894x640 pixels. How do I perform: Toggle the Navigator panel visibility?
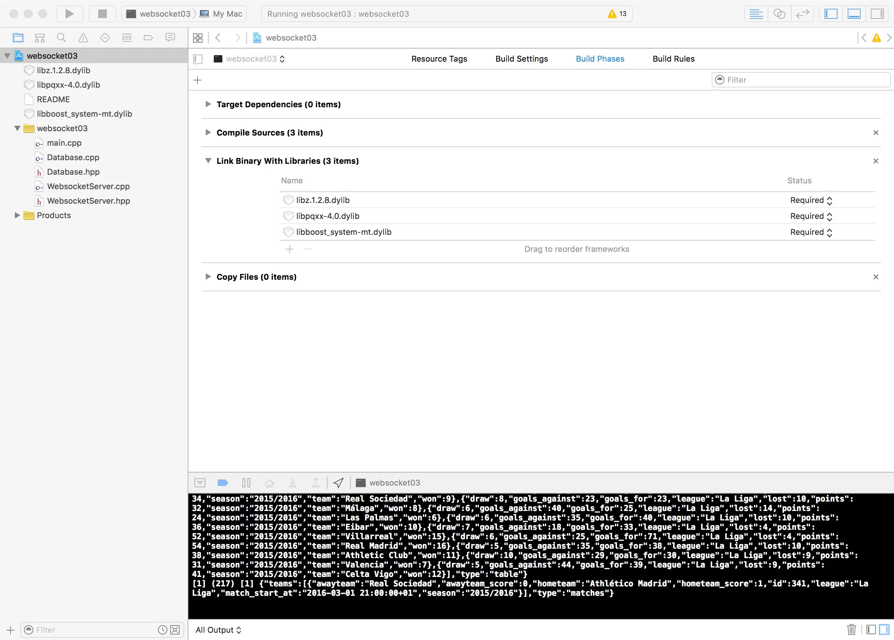click(831, 14)
